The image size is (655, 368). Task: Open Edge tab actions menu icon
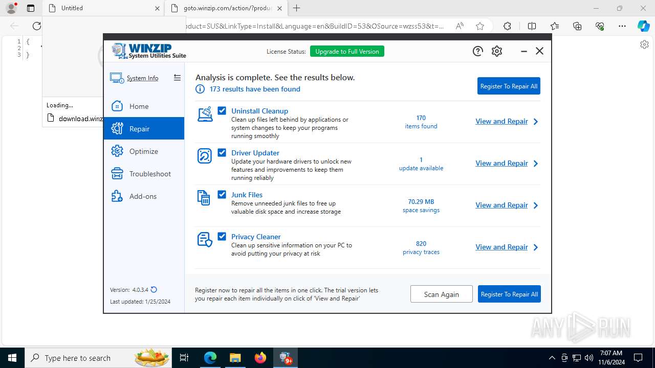31,8
